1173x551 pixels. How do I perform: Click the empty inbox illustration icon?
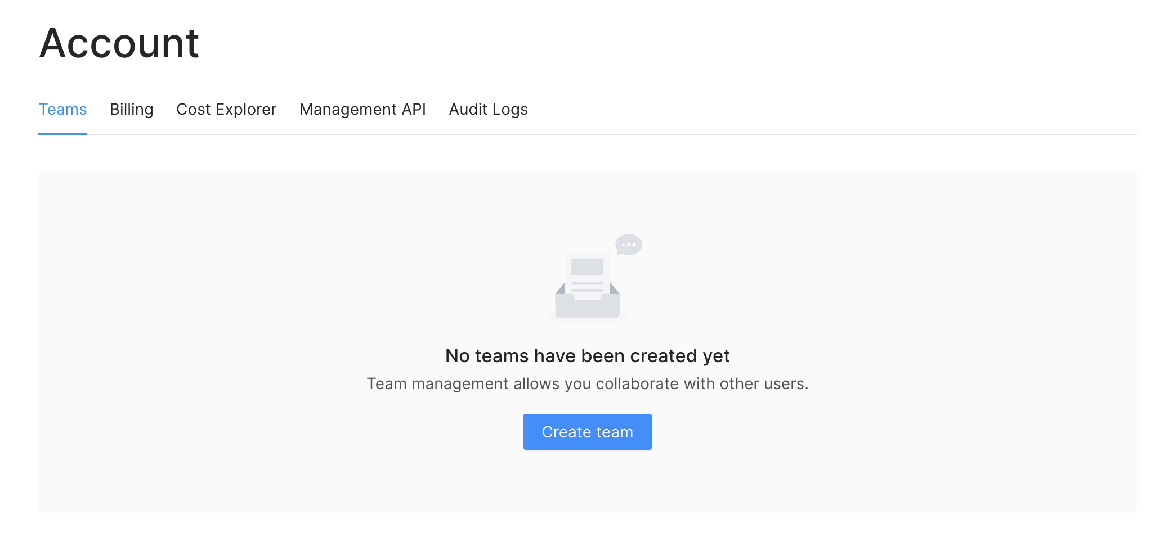(594, 277)
